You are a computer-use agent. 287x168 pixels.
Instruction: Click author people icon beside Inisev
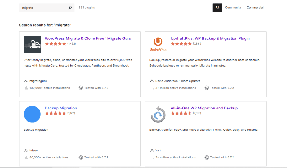coord(26,150)
